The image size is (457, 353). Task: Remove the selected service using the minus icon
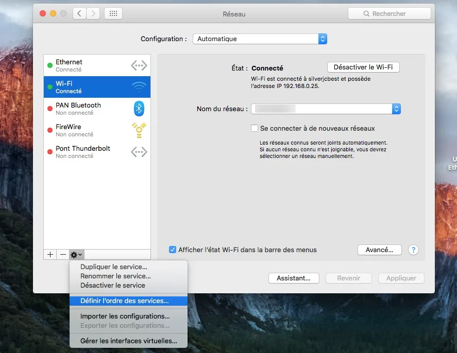click(x=63, y=254)
